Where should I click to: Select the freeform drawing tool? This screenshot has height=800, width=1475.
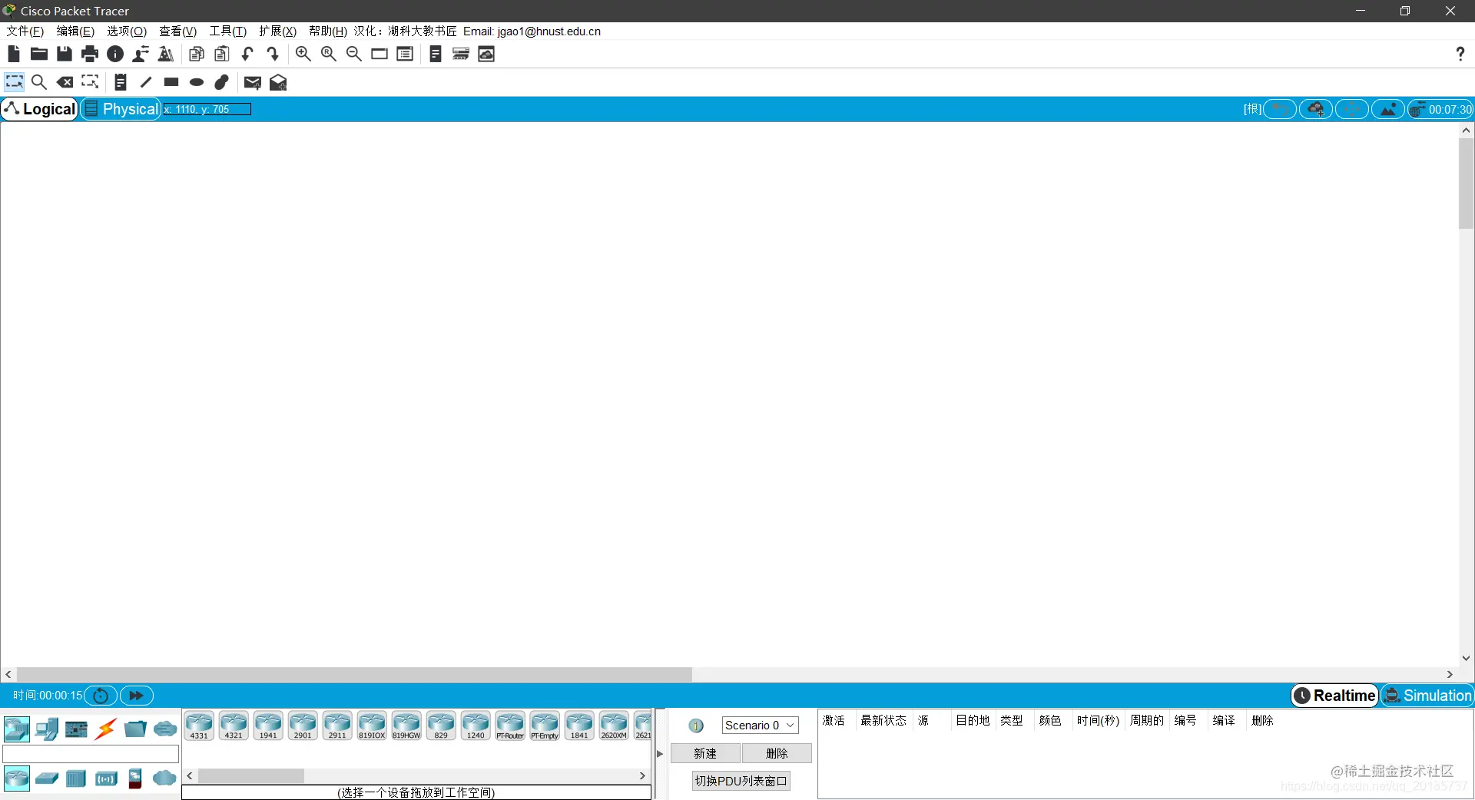[x=222, y=82]
